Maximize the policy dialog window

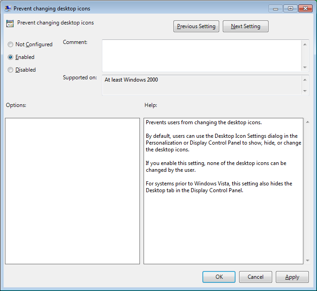click(x=290, y=9)
